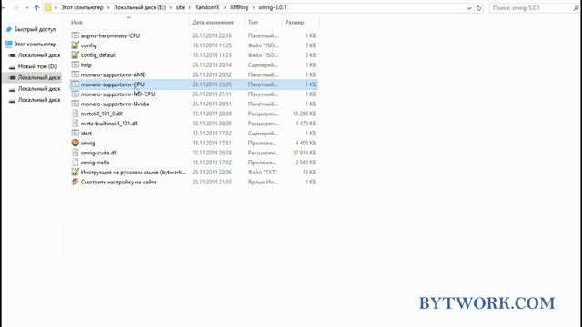Sort by the Дата изменения column header
582x327 pixels.
coord(213,22)
